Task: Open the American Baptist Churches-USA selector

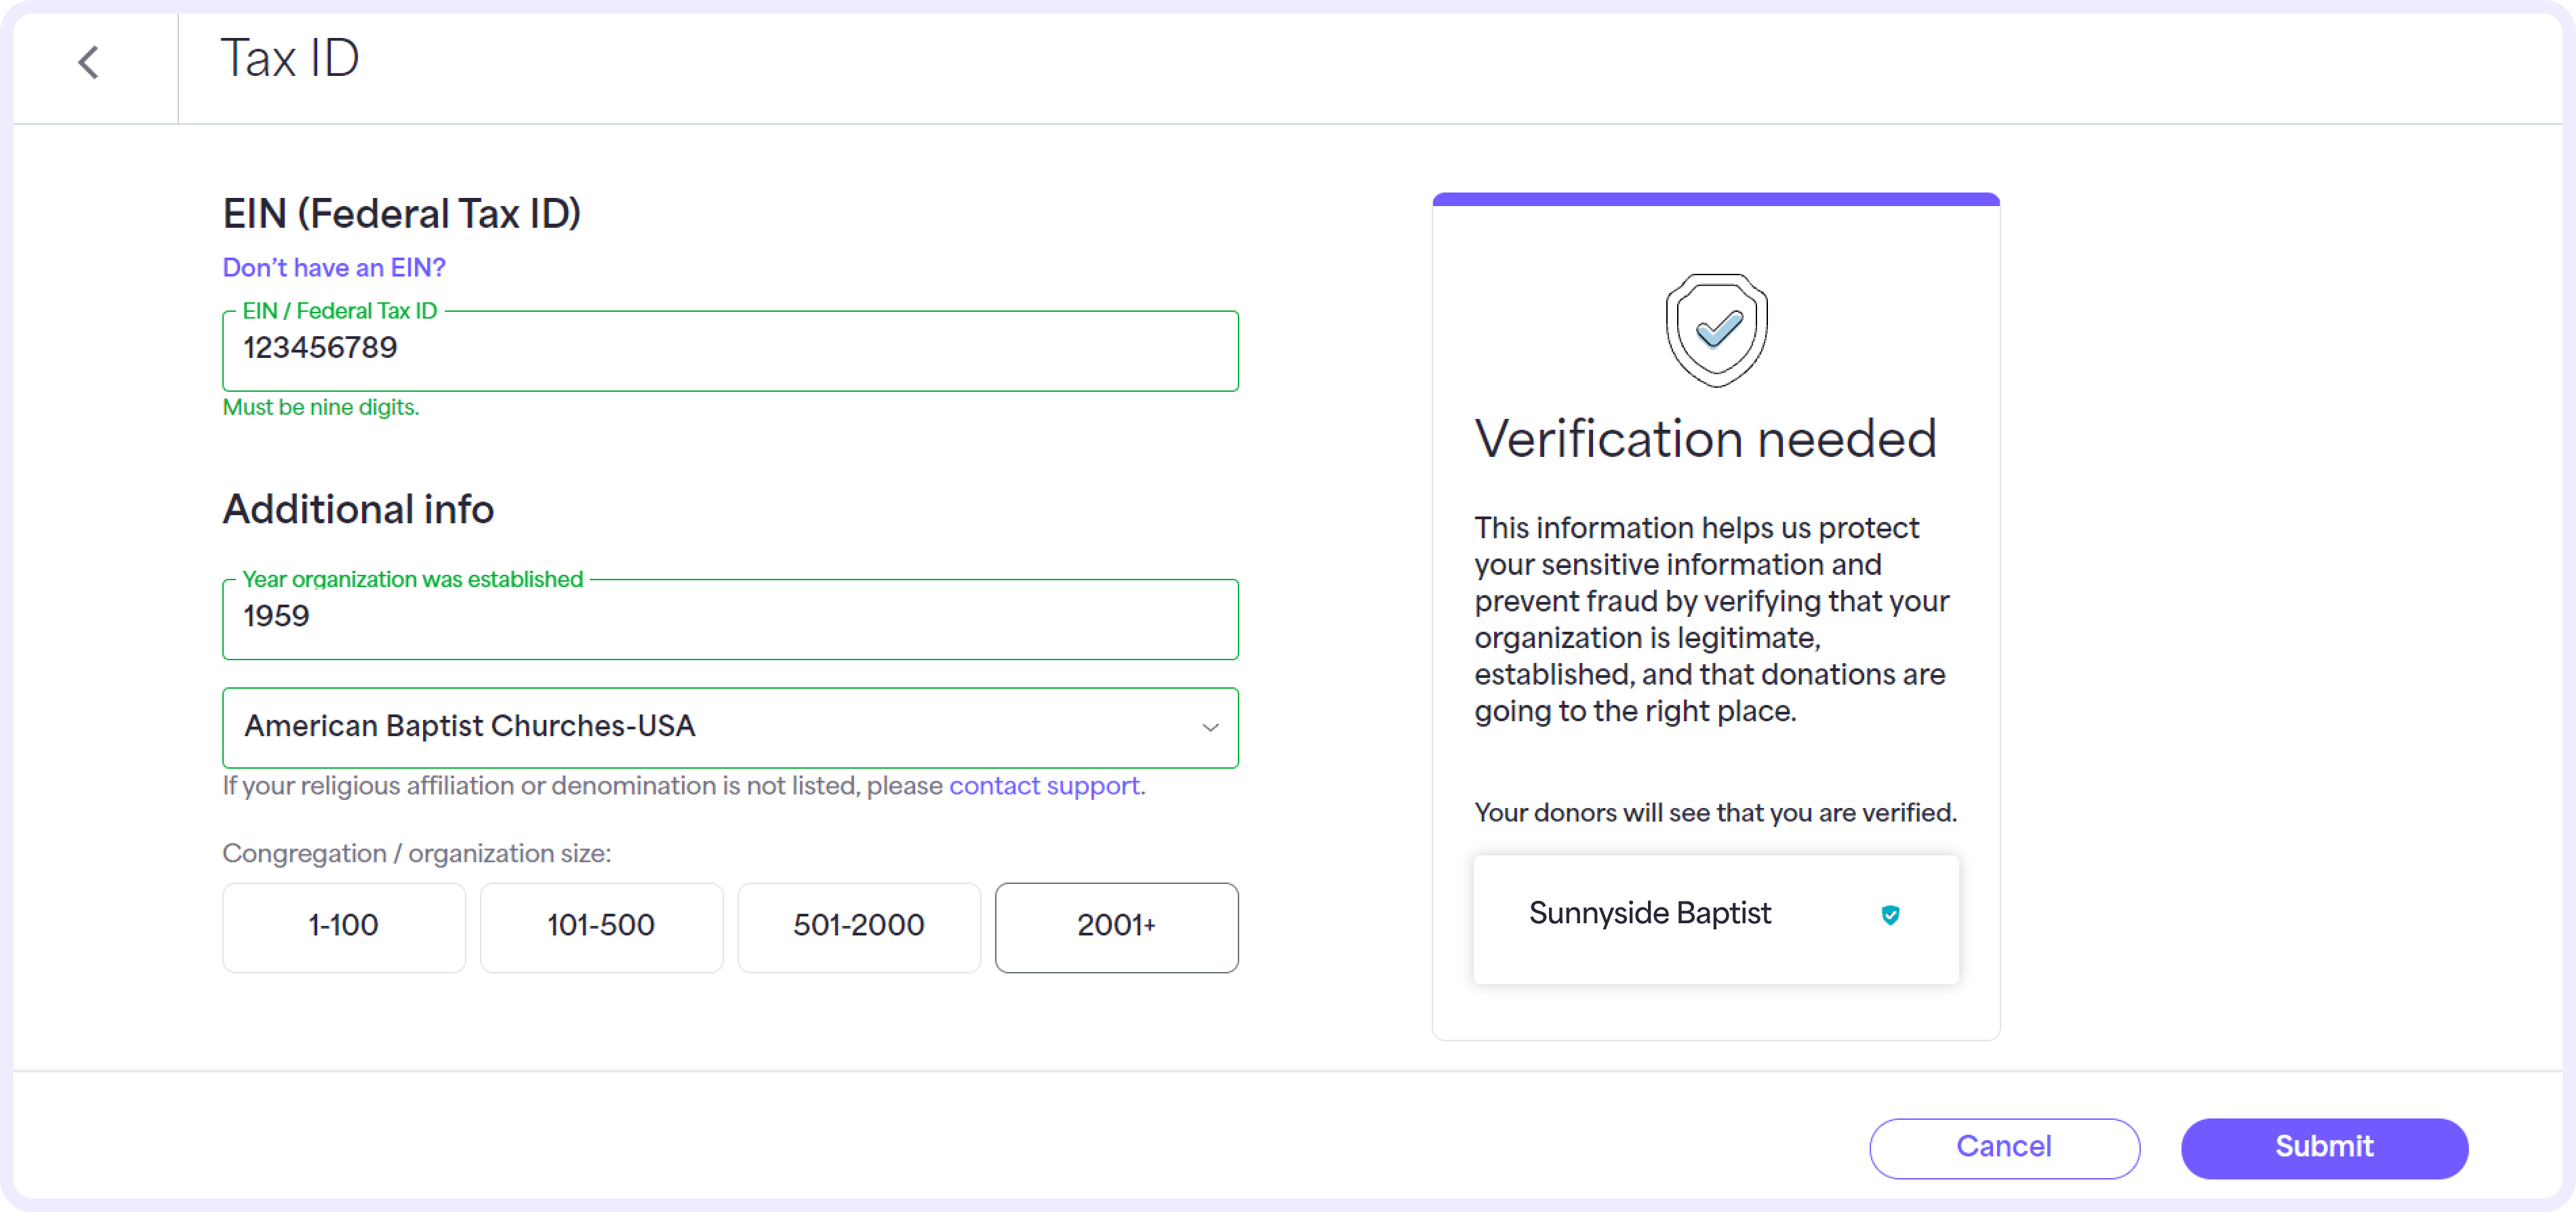Action: tap(730, 728)
